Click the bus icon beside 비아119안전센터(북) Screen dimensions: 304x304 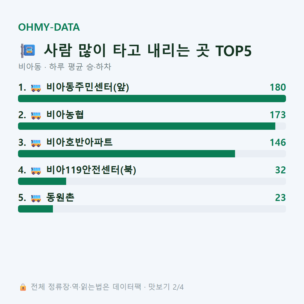point(36,171)
